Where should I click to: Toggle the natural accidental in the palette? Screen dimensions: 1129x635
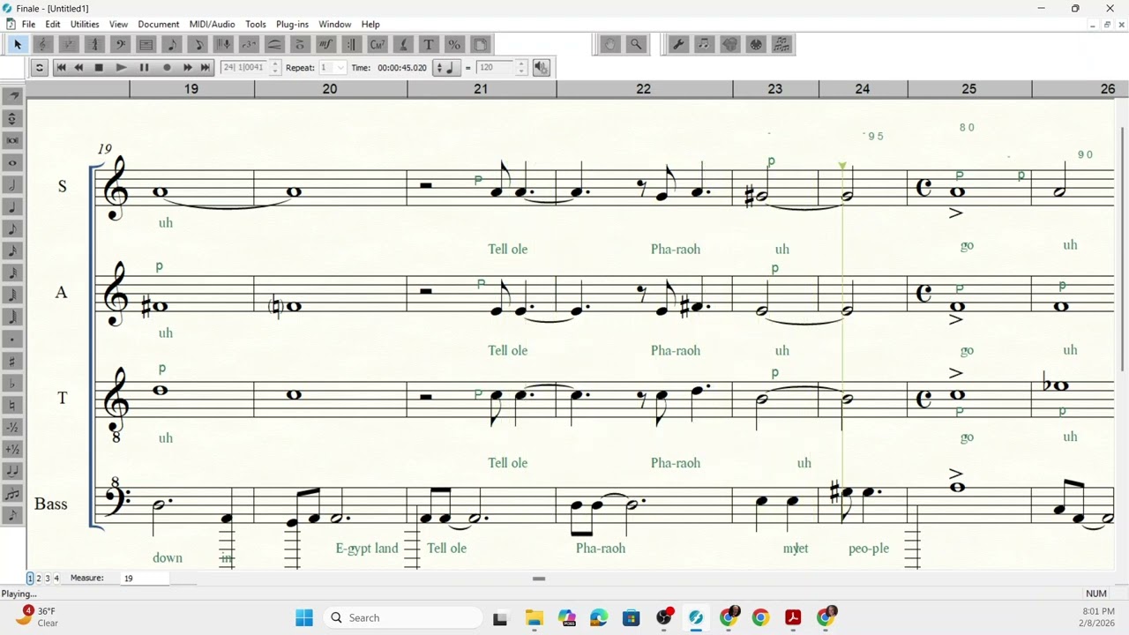pos(12,405)
